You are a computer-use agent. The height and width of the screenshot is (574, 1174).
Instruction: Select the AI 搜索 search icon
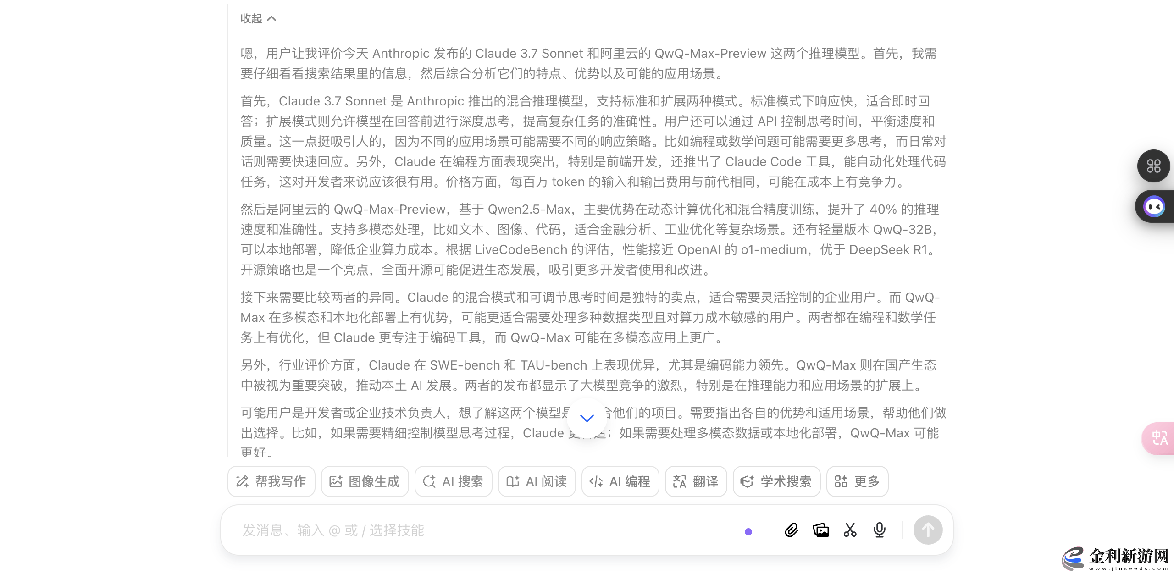tap(453, 481)
